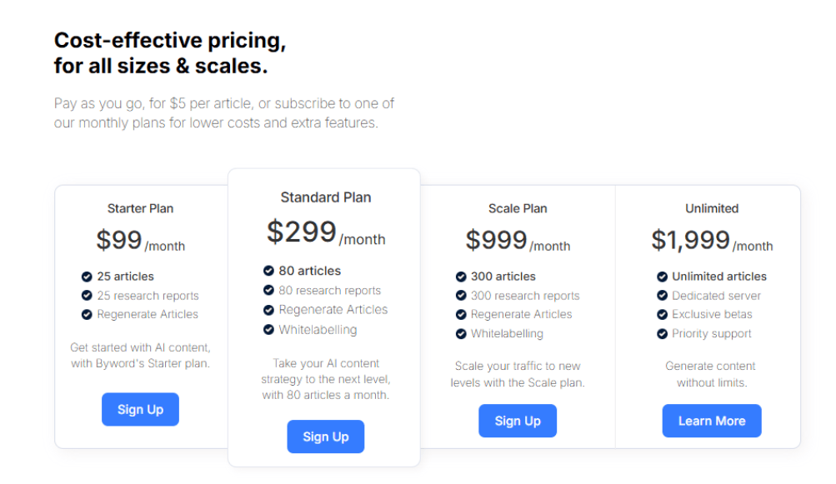Click the checkmark beside "25 articles"
836x484 pixels.
point(88,276)
